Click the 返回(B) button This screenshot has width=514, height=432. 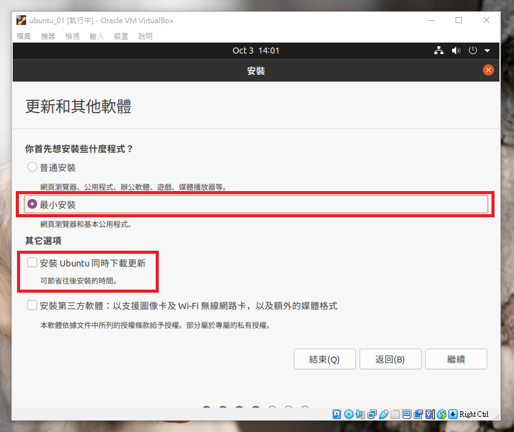point(390,359)
